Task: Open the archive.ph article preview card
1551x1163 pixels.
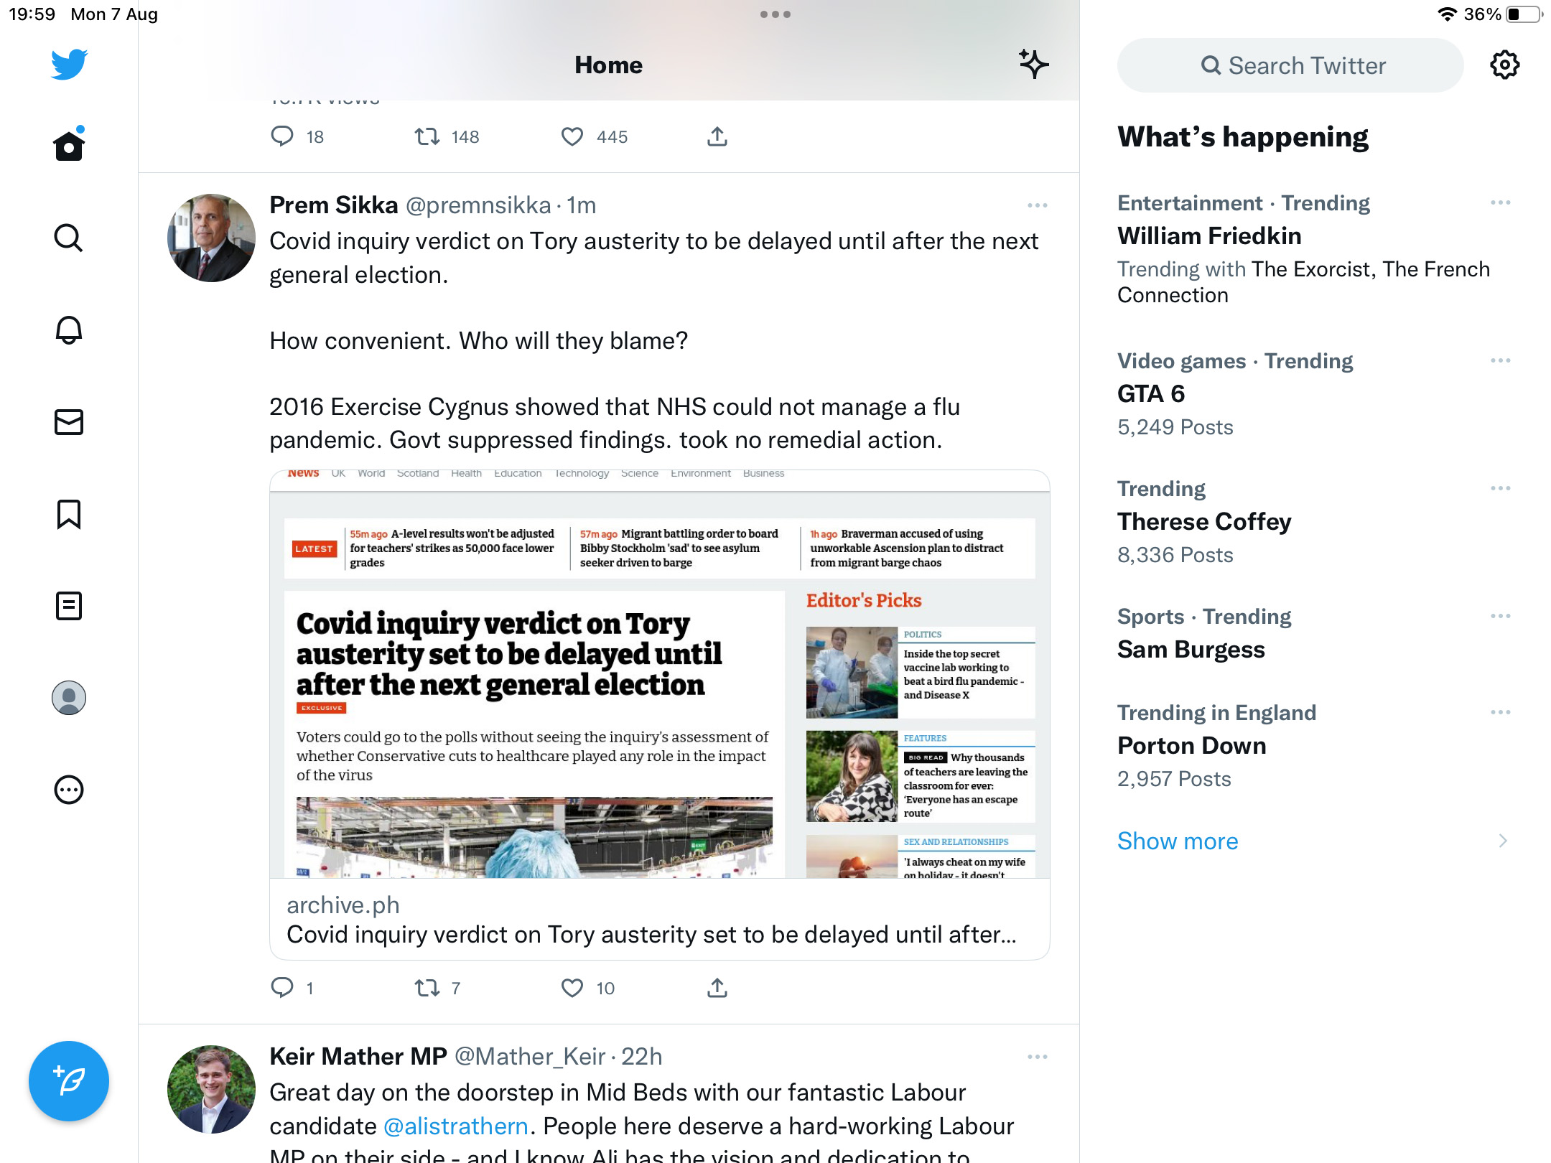Action: click(660, 714)
